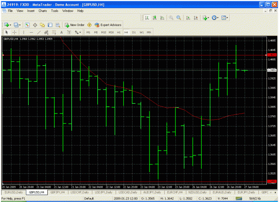The image size is (279, 202).
Task: Open the new chart icon
Action: pos(7,25)
